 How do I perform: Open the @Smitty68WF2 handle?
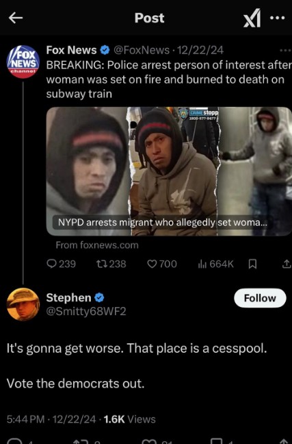pyautogui.click(x=86, y=311)
